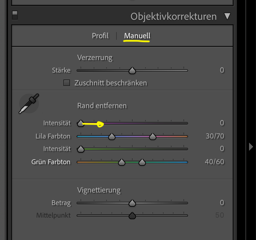Click the Stärke value field
Image resolution: width=256 pixels, height=240 pixels.
click(222, 70)
